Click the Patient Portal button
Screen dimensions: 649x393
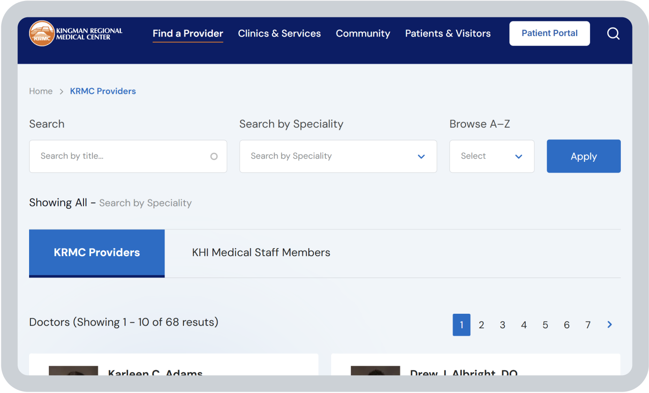(x=550, y=33)
